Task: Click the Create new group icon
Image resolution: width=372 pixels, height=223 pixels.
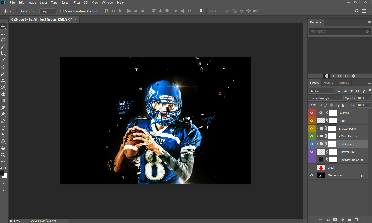Action: pyautogui.click(x=349, y=220)
